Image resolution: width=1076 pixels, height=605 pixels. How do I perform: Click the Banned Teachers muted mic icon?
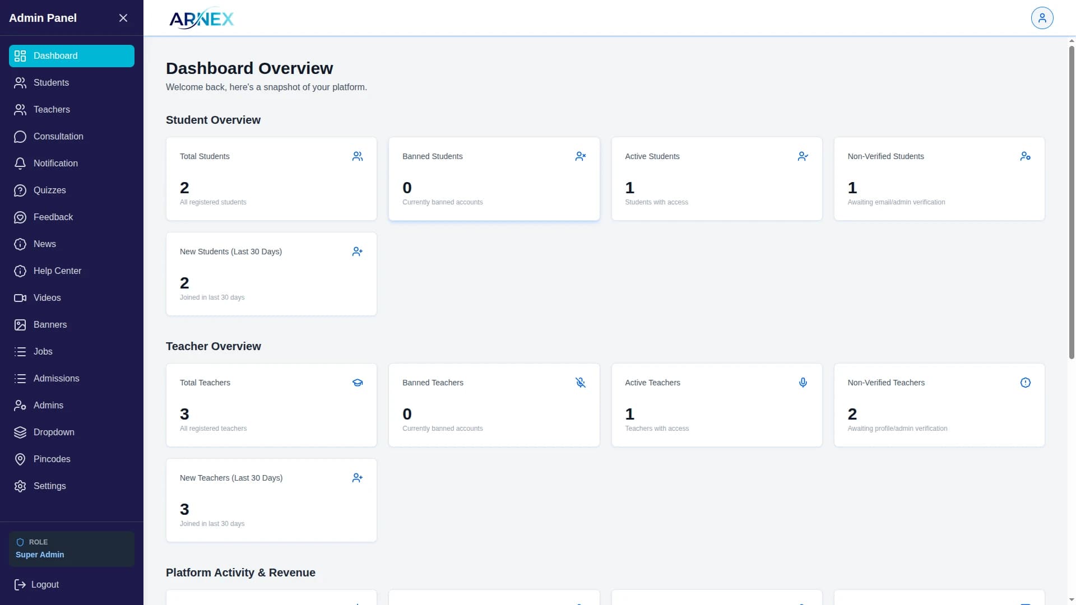580,383
